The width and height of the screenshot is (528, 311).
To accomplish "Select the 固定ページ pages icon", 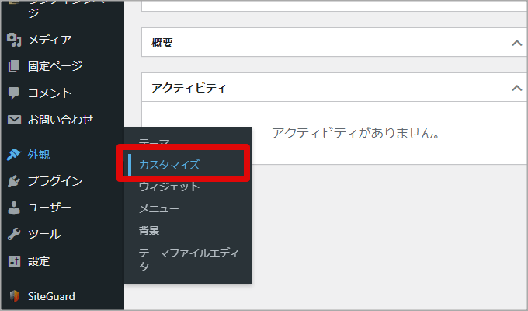I will (x=14, y=66).
